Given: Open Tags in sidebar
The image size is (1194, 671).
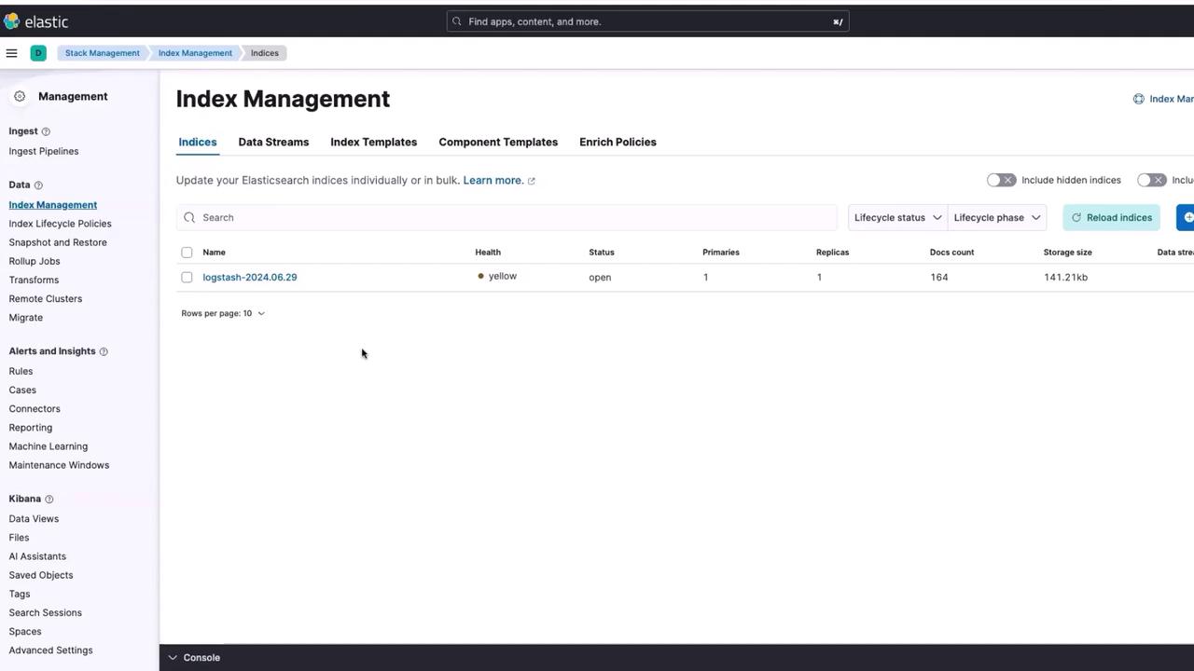Looking at the screenshot, I should [x=20, y=594].
